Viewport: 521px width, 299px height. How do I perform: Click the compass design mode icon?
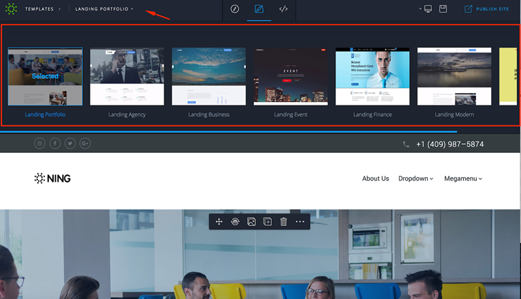(235, 10)
